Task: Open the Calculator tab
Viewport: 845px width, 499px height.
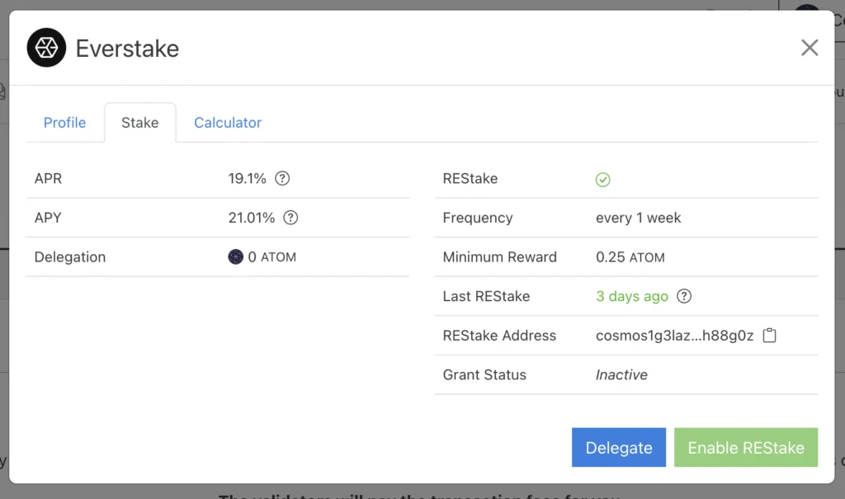Action: click(x=228, y=123)
